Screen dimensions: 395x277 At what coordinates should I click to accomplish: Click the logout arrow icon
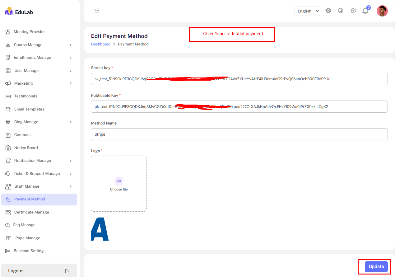[x=67, y=271]
